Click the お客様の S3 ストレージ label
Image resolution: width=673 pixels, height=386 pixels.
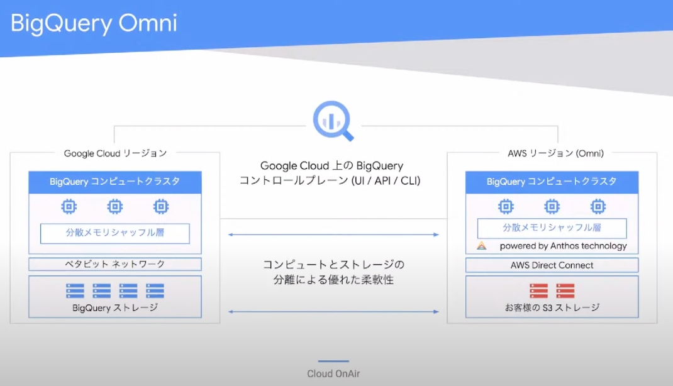click(x=552, y=307)
